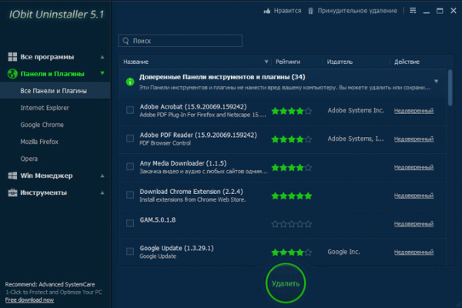462x308 pixels.
Task: Click the Windows logo Win Менеджер icon
Action: point(12,176)
